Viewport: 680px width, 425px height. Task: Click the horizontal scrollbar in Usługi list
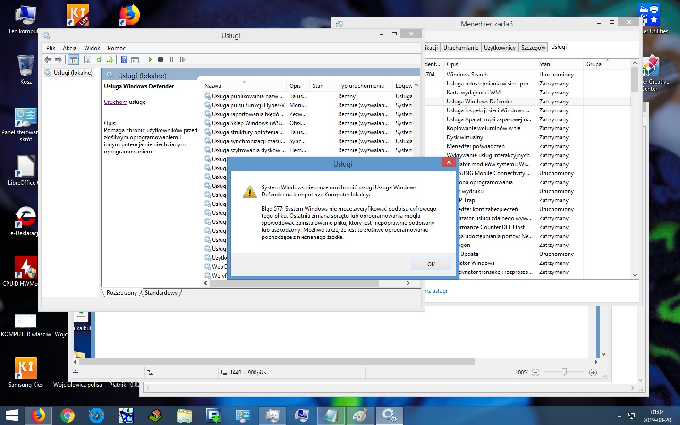(x=294, y=283)
